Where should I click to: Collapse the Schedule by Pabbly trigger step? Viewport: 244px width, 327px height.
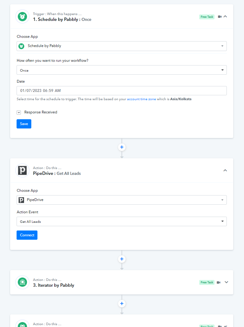tap(225, 17)
